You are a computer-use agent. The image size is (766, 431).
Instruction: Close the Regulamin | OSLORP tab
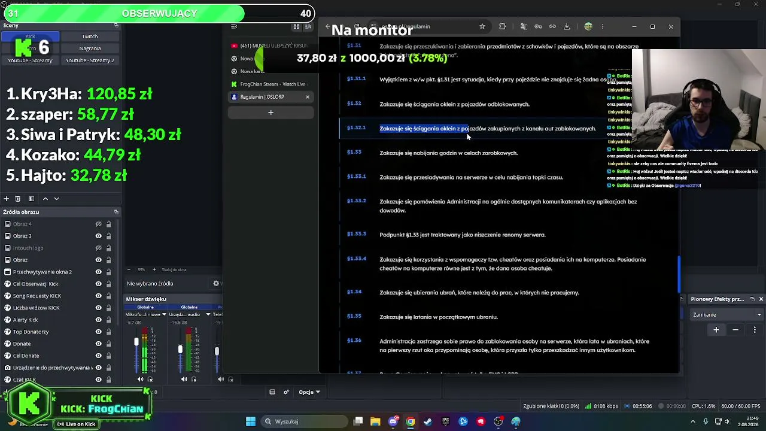pyautogui.click(x=308, y=97)
